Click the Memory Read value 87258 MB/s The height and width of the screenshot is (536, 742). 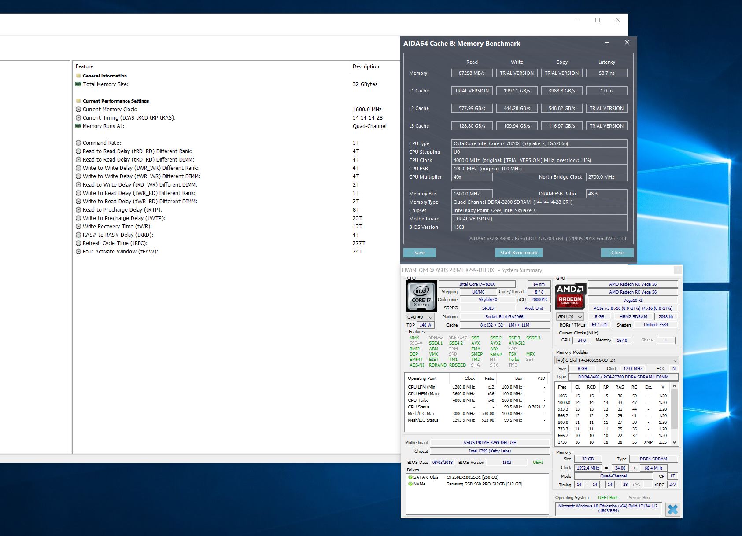point(472,73)
